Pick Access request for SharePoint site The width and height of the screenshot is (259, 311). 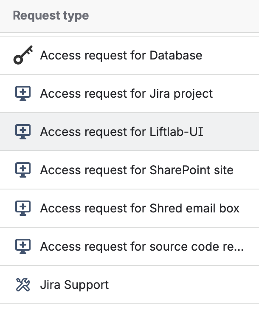coord(137,170)
